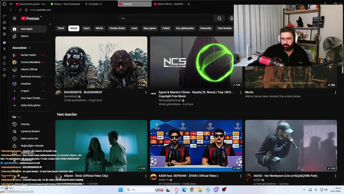Open Cennet Mahallesi subscription channel
344x194 pixels.
pyautogui.click(x=28, y=62)
